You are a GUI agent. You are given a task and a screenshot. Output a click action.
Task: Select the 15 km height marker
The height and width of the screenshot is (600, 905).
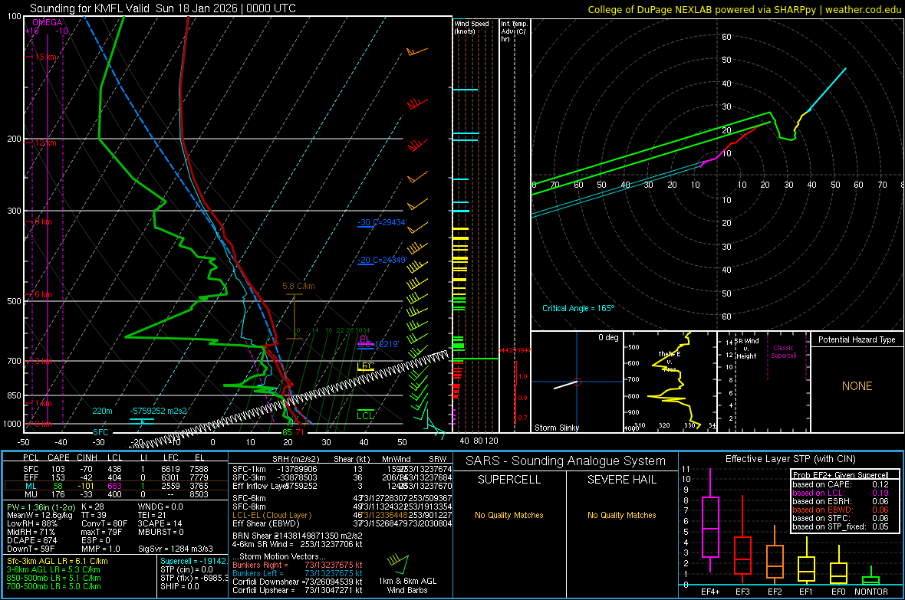click(x=46, y=57)
